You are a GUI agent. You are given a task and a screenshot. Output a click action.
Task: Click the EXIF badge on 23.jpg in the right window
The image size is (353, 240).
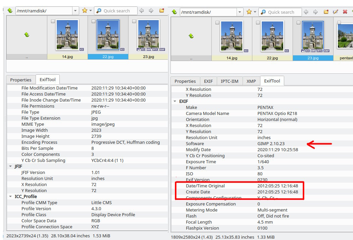coord(327,51)
